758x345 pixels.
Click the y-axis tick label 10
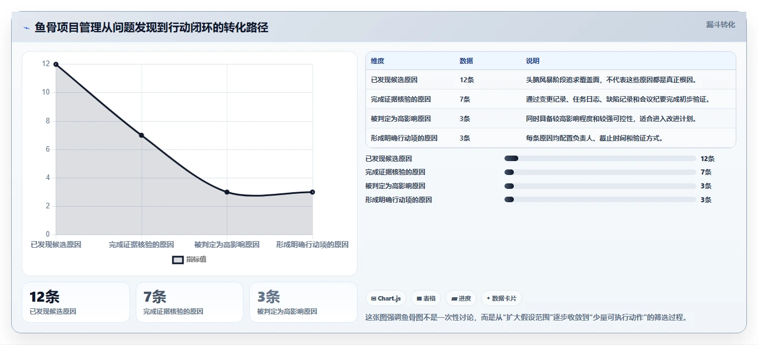[46, 92]
